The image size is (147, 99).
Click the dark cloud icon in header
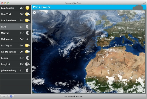[x=138, y=7]
